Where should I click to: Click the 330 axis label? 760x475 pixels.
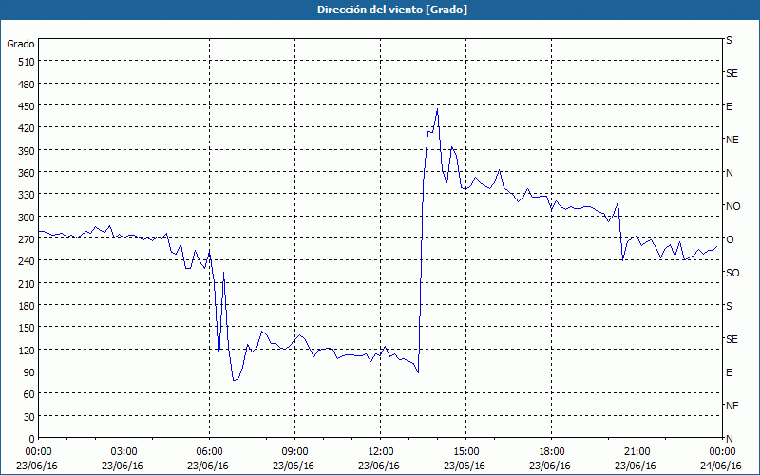pos(27,195)
